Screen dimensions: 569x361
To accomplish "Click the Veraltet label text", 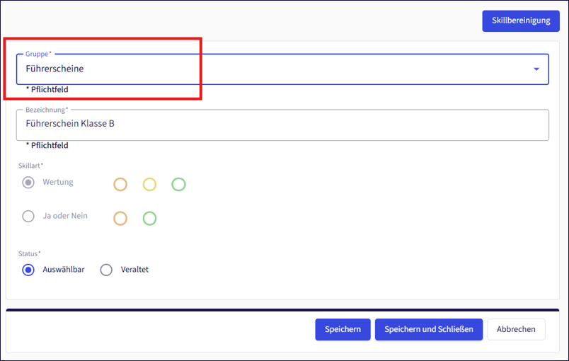I will [134, 270].
